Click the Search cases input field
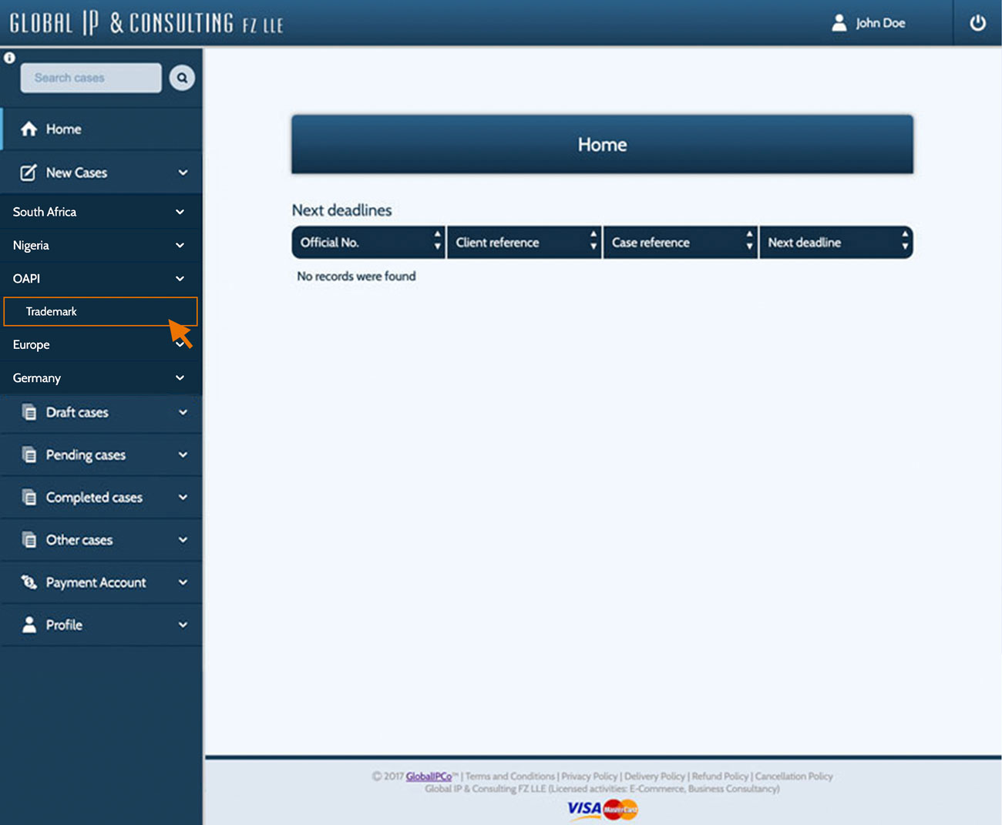Screen dimensions: 1002x825 90,78
